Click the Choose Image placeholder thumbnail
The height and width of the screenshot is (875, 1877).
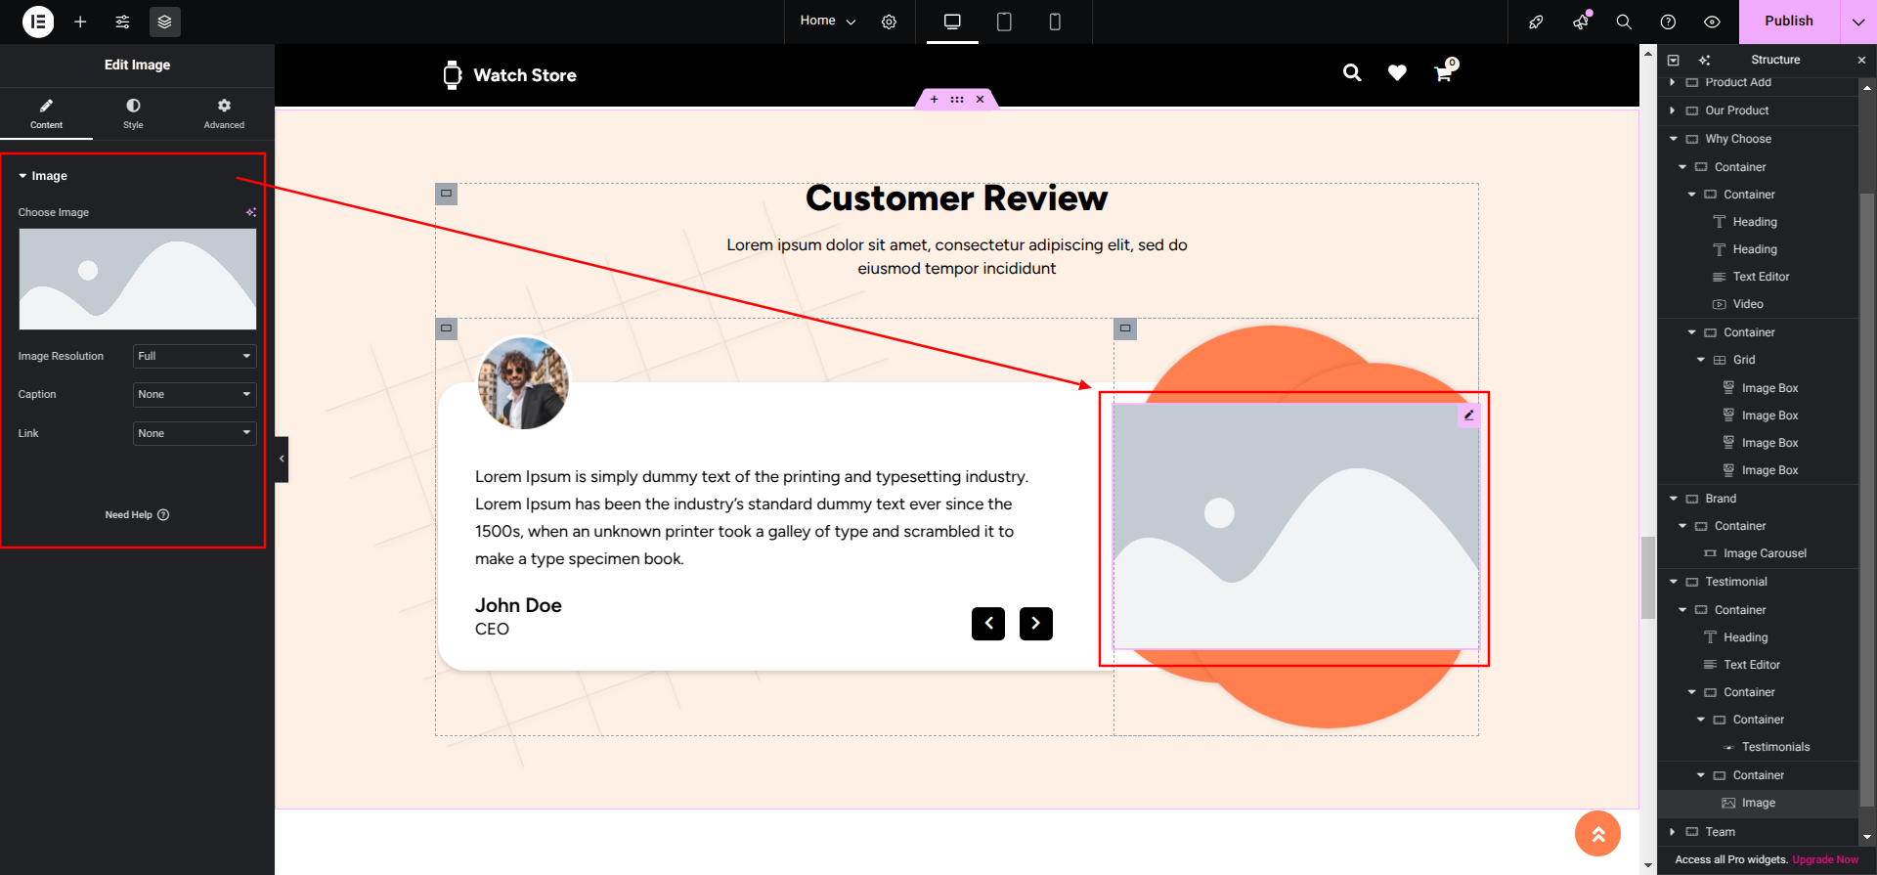pyautogui.click(x=138, y=280)
